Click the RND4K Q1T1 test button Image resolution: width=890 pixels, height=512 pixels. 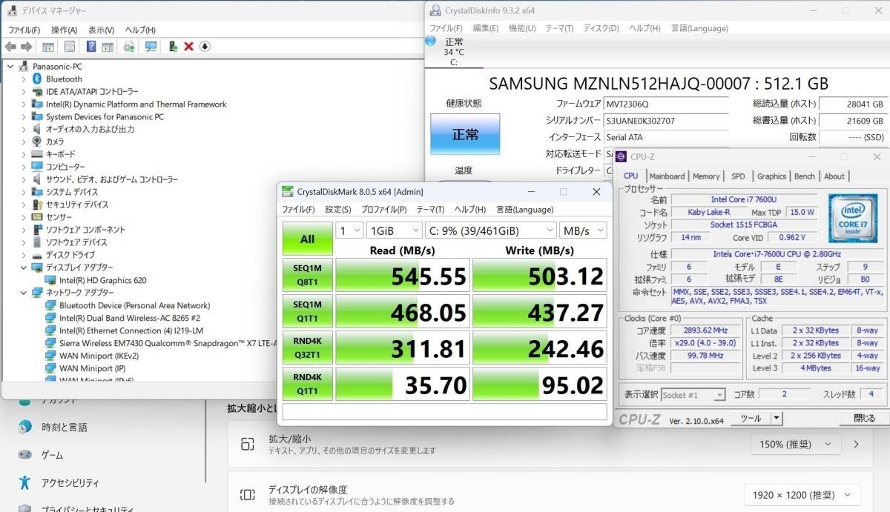(x=307, y=384)
